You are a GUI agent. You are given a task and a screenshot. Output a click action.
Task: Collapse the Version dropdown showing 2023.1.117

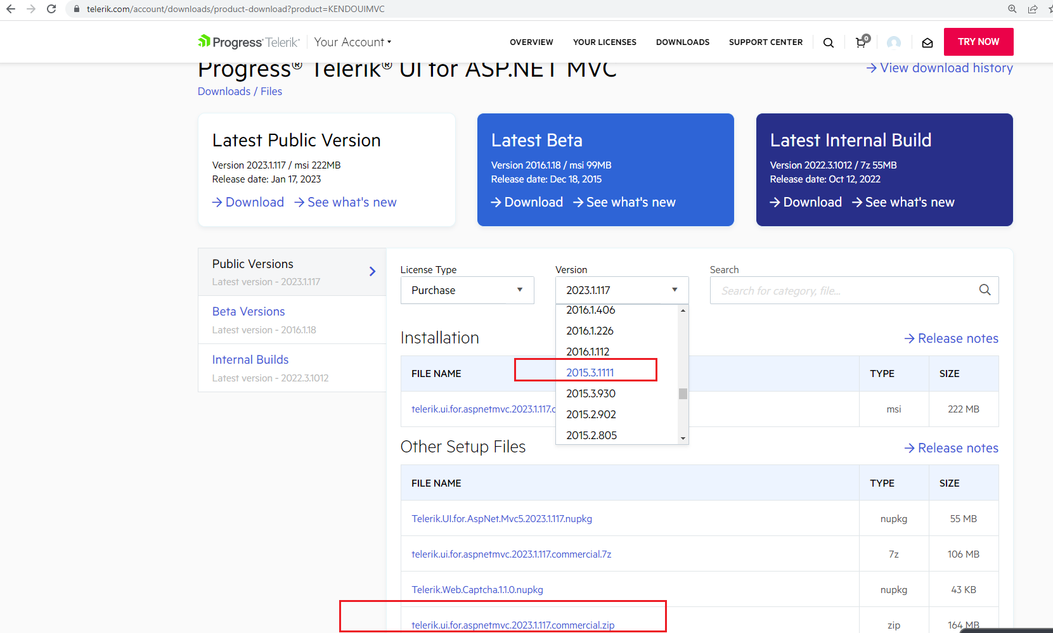point(621,290)
